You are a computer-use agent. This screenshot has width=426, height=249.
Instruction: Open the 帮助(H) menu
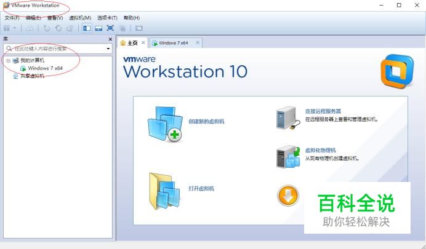pyautogui.click(x=132, y=18)
